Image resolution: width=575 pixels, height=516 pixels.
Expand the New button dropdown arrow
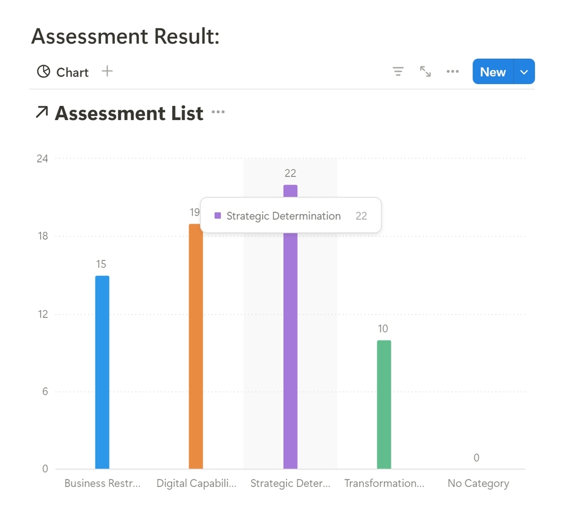524,72
